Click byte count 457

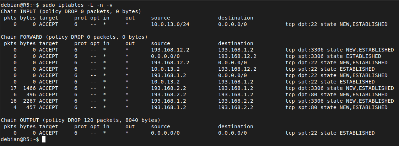tap(31, 107)
